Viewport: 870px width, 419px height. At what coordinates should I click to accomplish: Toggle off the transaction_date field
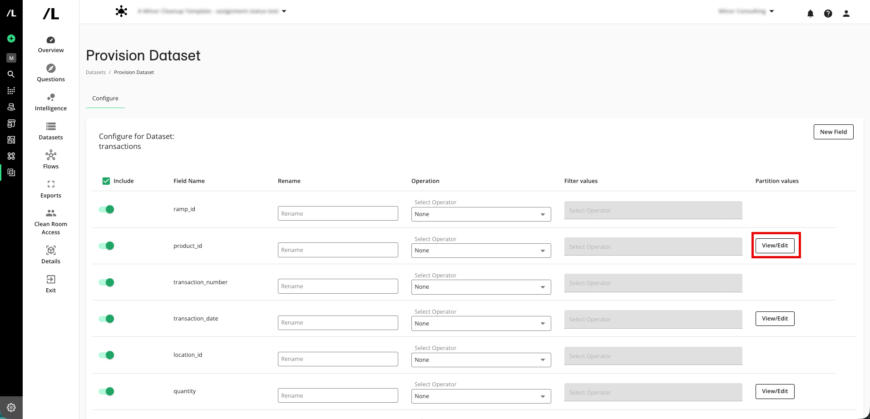(x=106, y=319)
